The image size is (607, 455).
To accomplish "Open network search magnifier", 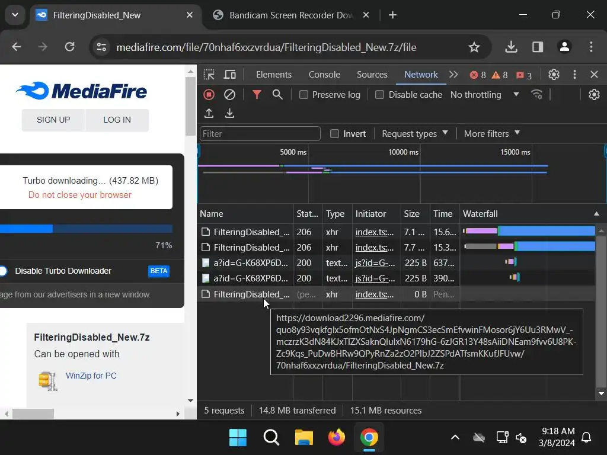I will click(x=277, y=94).
